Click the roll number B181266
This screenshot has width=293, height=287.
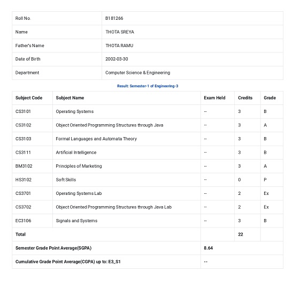pyautogui.click(x=114, y=18)
